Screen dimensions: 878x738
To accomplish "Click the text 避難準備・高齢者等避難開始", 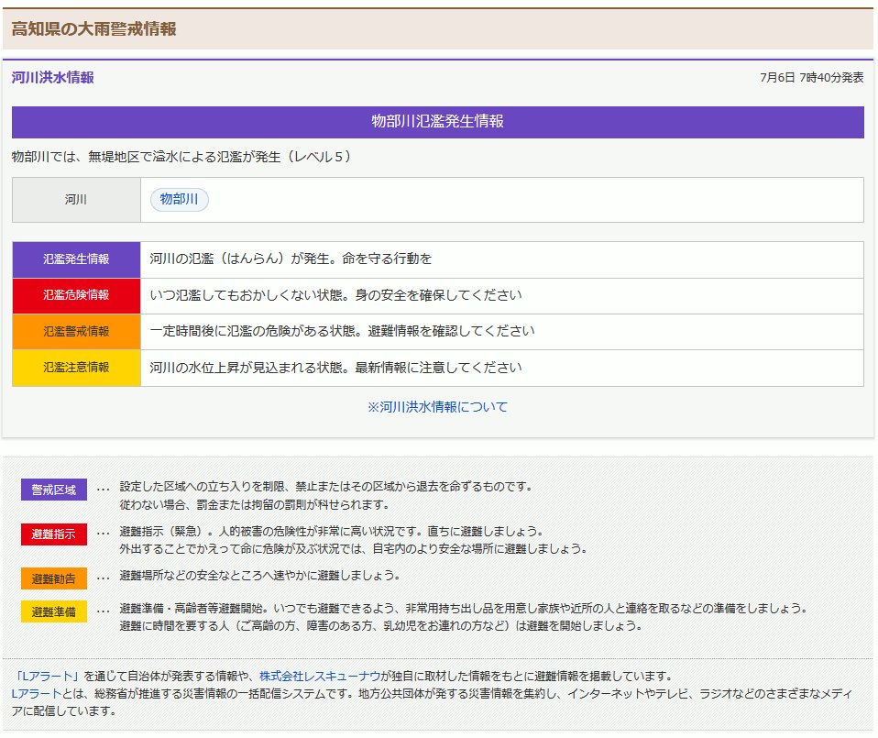I will [193, 608].
